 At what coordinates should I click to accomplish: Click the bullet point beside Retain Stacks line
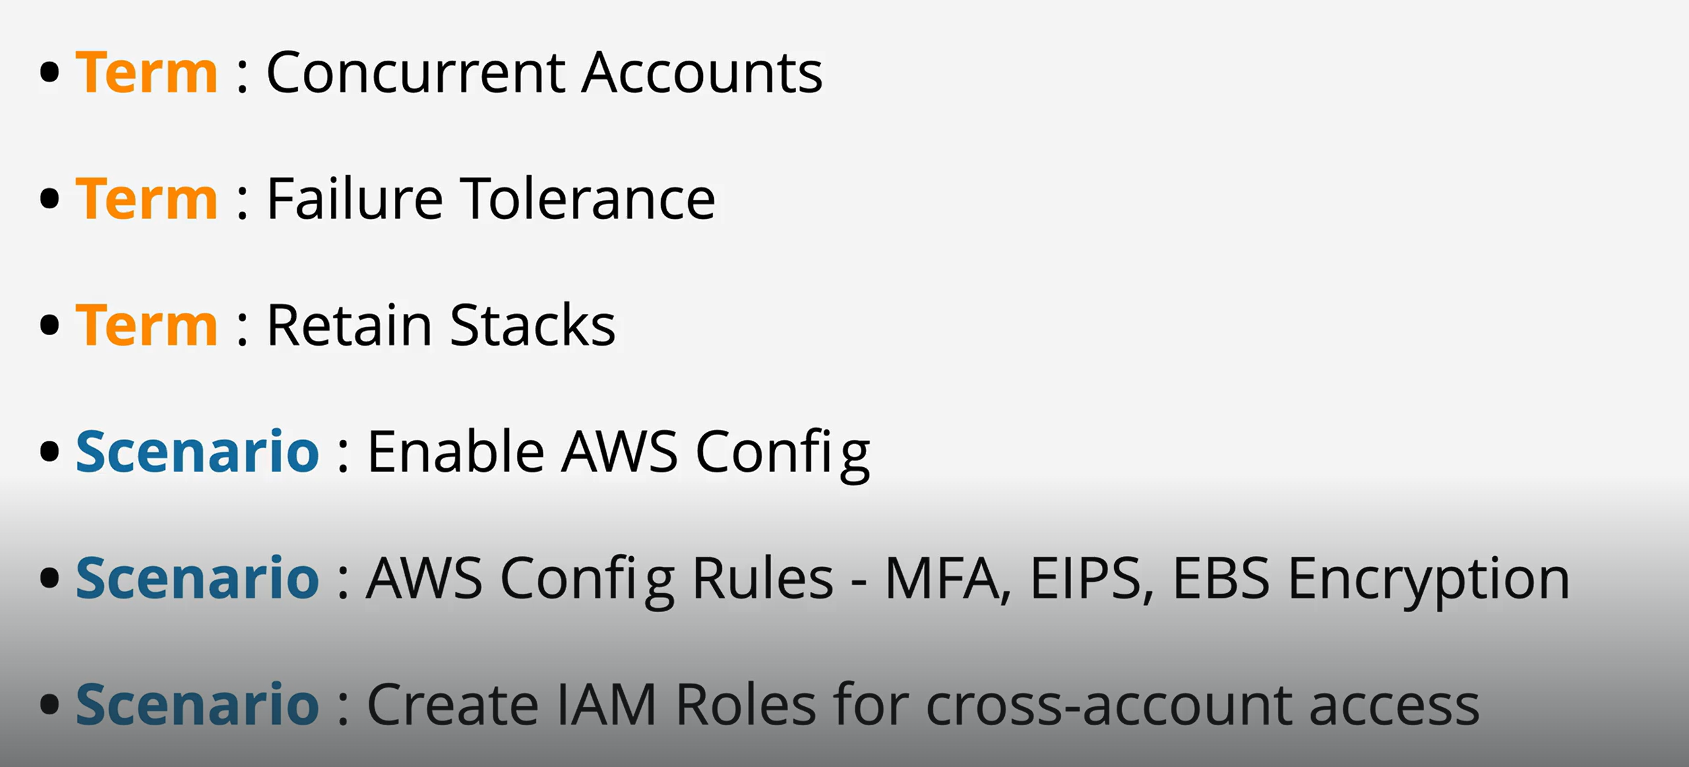pyautogui.click(x=49, y=326)
